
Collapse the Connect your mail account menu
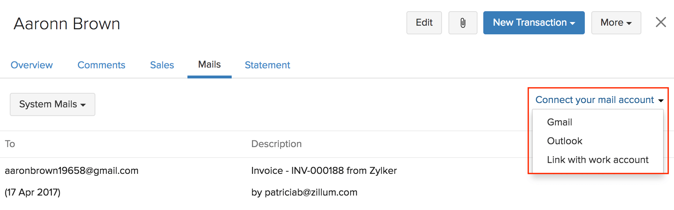pyautogui.click(x=599, y=100)
